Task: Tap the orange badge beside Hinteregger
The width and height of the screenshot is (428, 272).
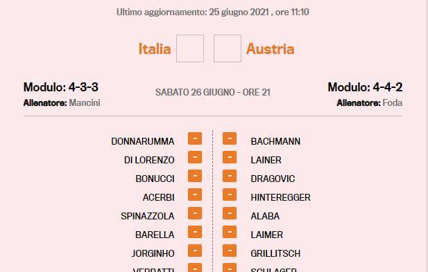Action: (230, 194)
